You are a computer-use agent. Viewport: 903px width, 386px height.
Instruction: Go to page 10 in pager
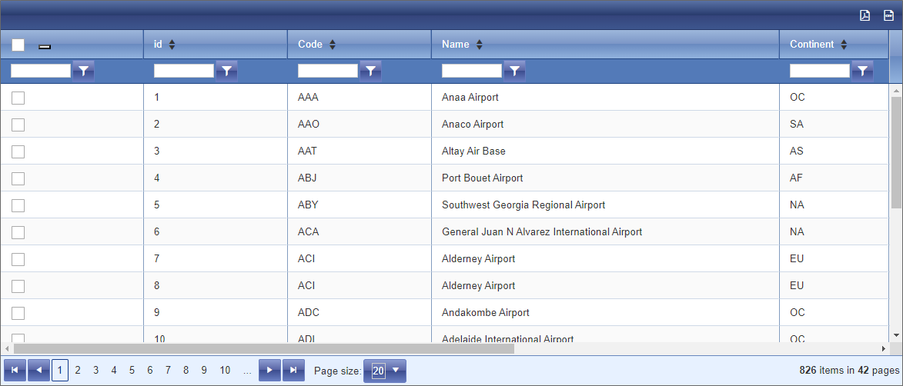225,371
